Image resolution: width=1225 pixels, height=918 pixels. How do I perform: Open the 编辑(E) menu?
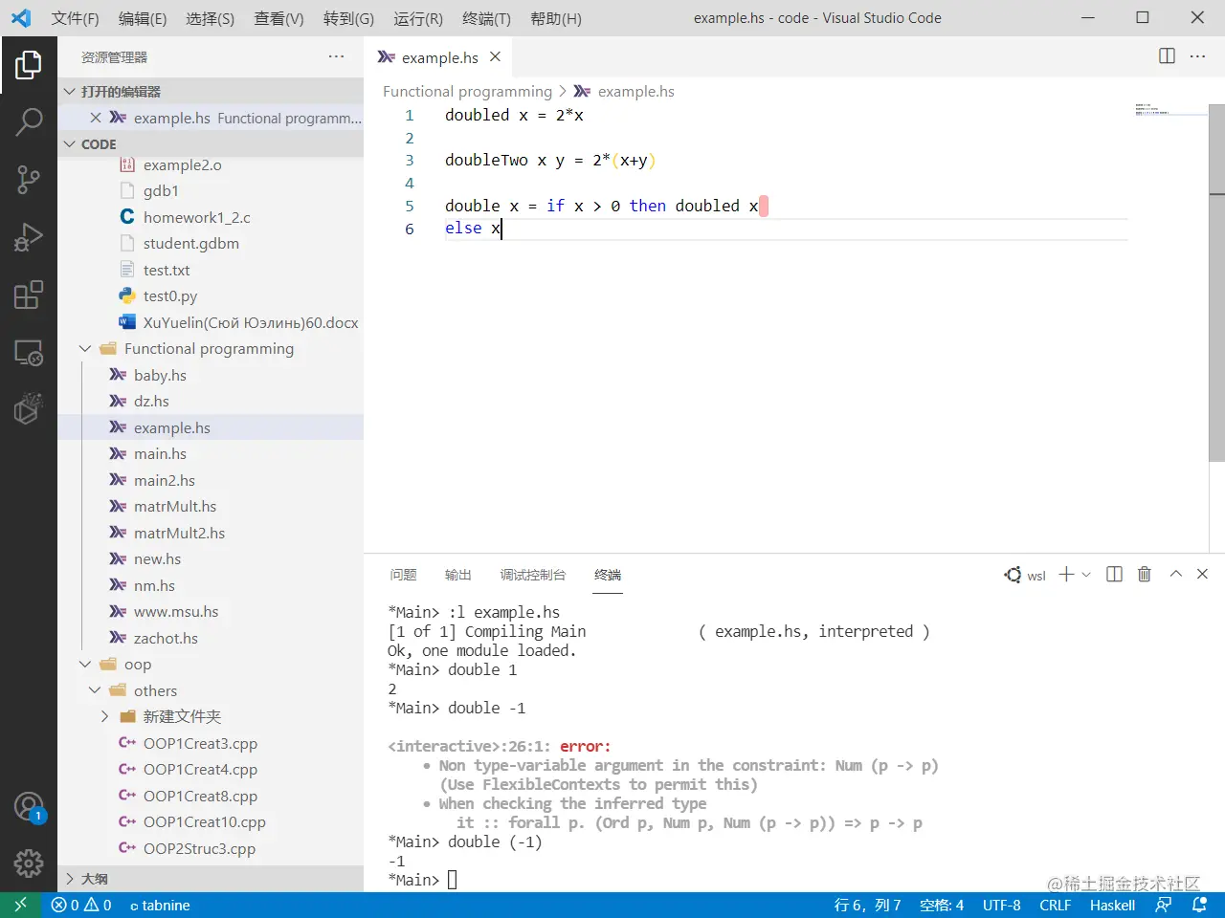pos(143,18)
